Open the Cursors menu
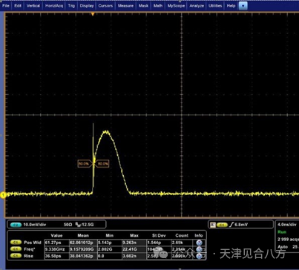Viewport: 299px width, 270px height. pos(105,5)
